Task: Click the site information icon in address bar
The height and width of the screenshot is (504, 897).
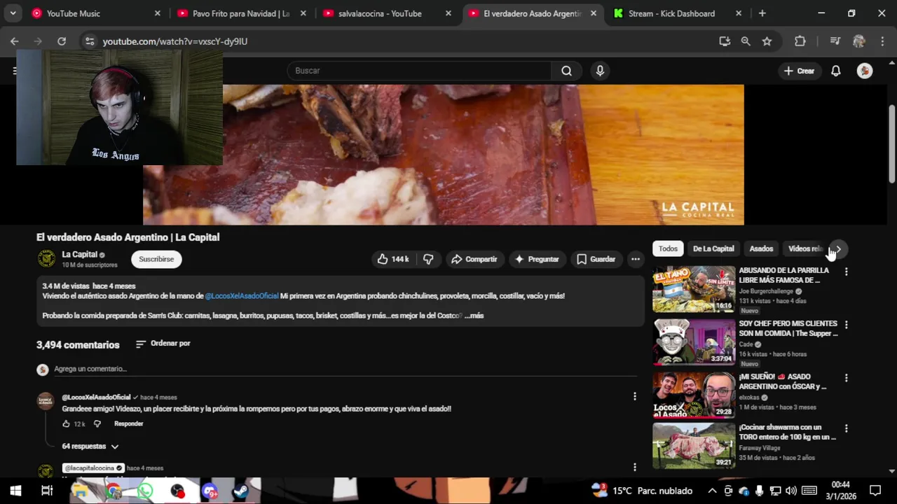Action: [x=89, y=41]
